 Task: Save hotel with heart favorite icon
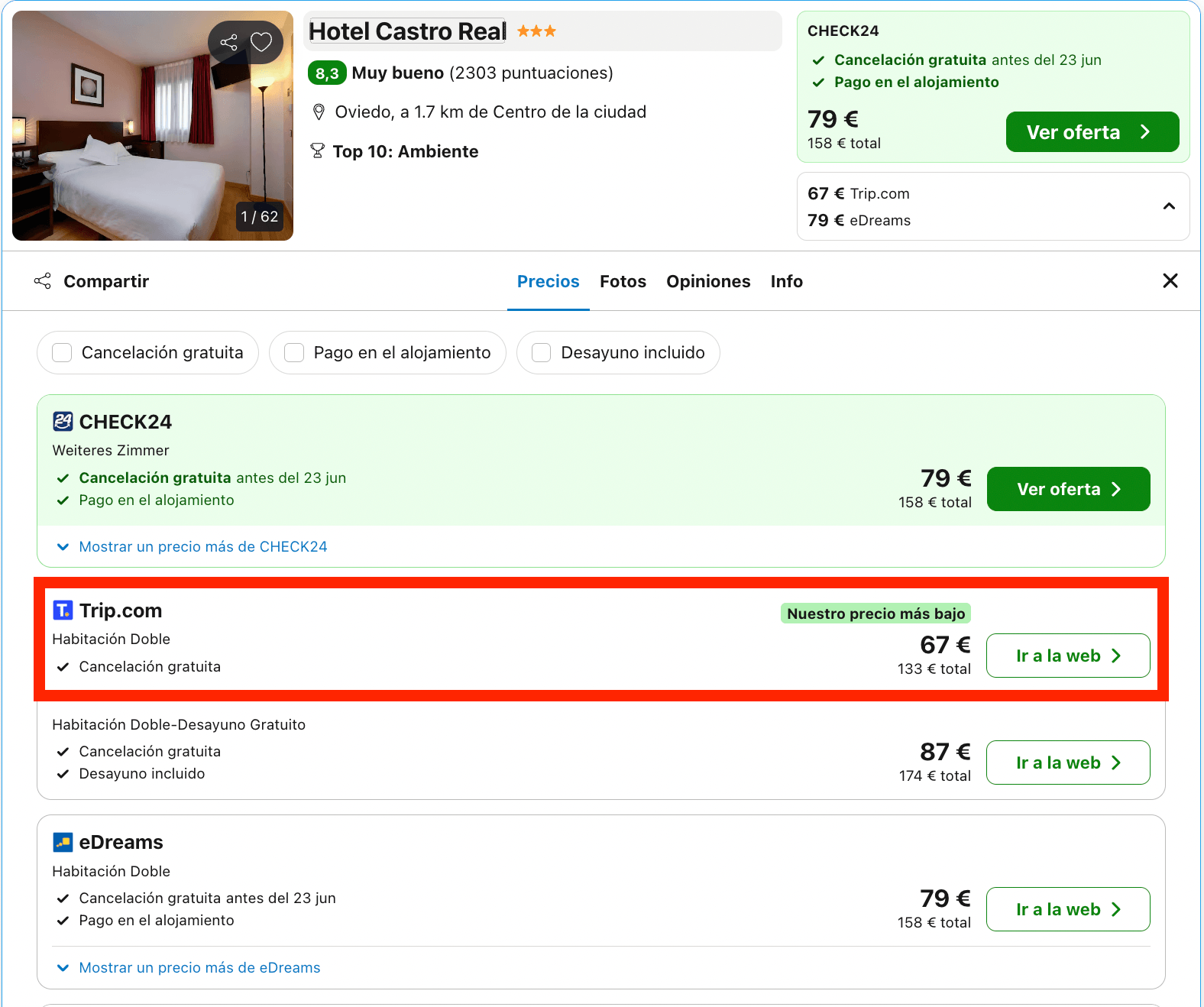point(261,42)
